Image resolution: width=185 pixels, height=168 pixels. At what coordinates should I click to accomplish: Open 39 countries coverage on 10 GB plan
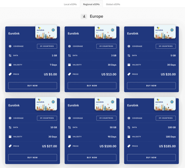click(47, 118)
